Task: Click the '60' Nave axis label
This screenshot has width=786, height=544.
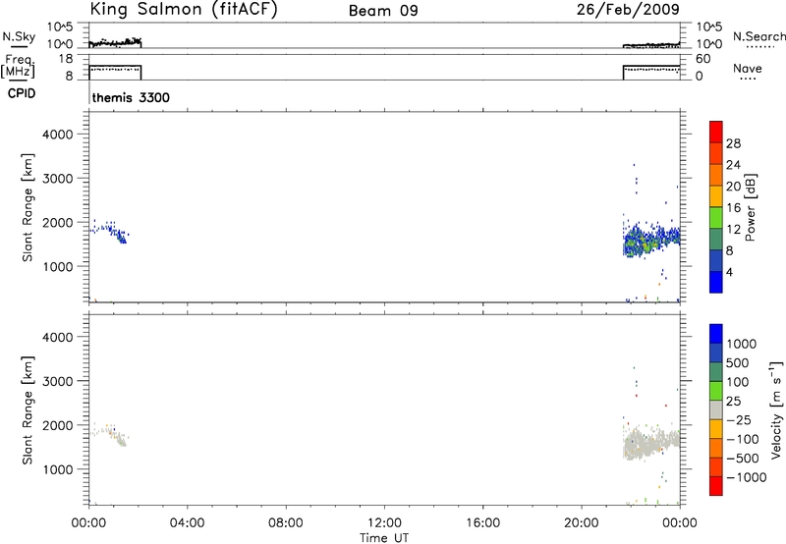Action: click(702, 59)
